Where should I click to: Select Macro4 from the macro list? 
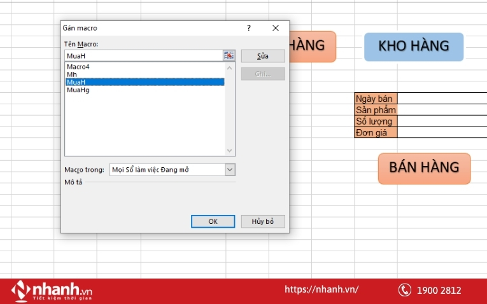coord(75,67)
